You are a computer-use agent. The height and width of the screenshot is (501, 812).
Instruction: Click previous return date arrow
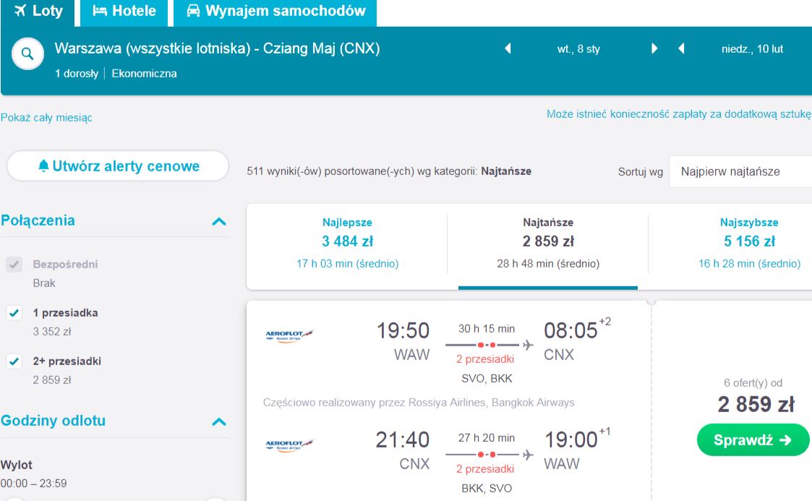click(682, 48)
